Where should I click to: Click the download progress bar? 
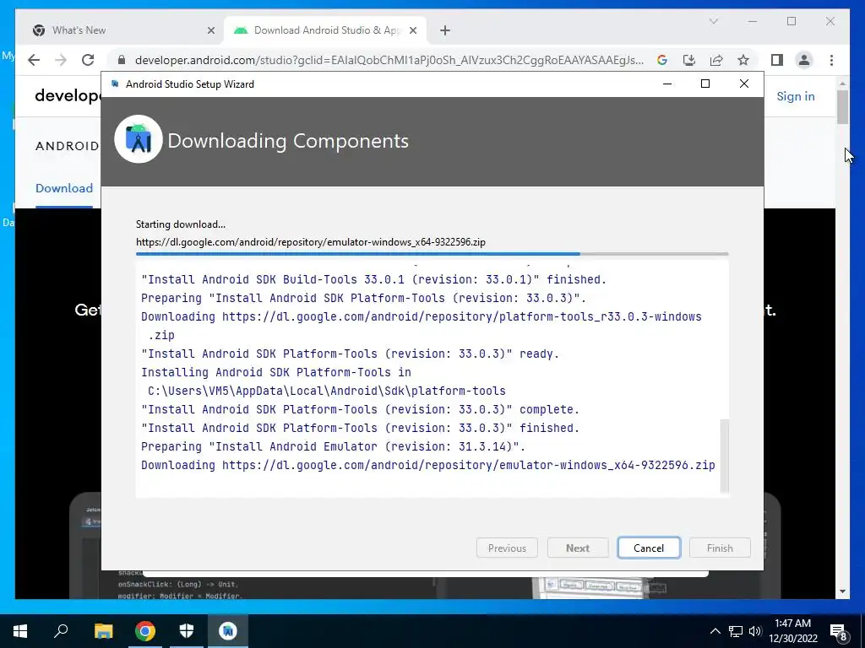pos(432,254)
